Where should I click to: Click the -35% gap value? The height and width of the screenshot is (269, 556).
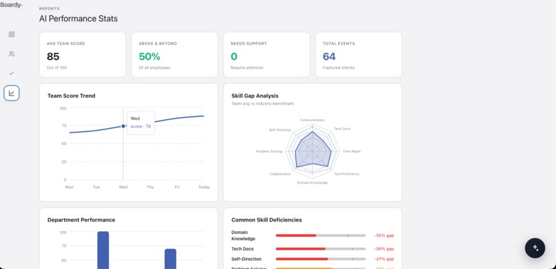coord(384,235)
